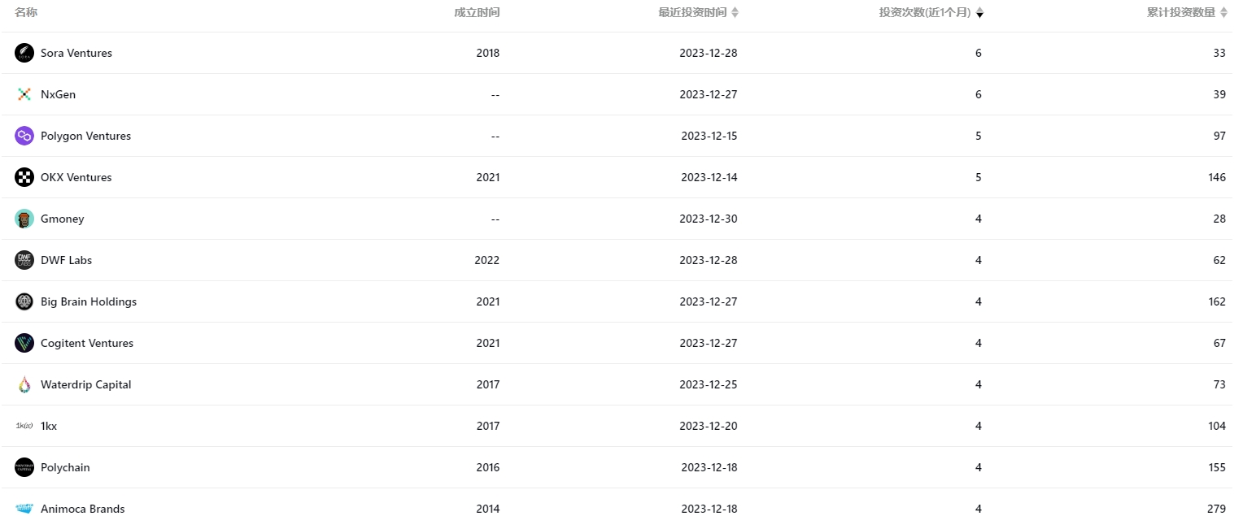Click the Polychain black circular logo
Image resolution: width=1243 pixels, height=529 pixels.
tap(24, 467)
